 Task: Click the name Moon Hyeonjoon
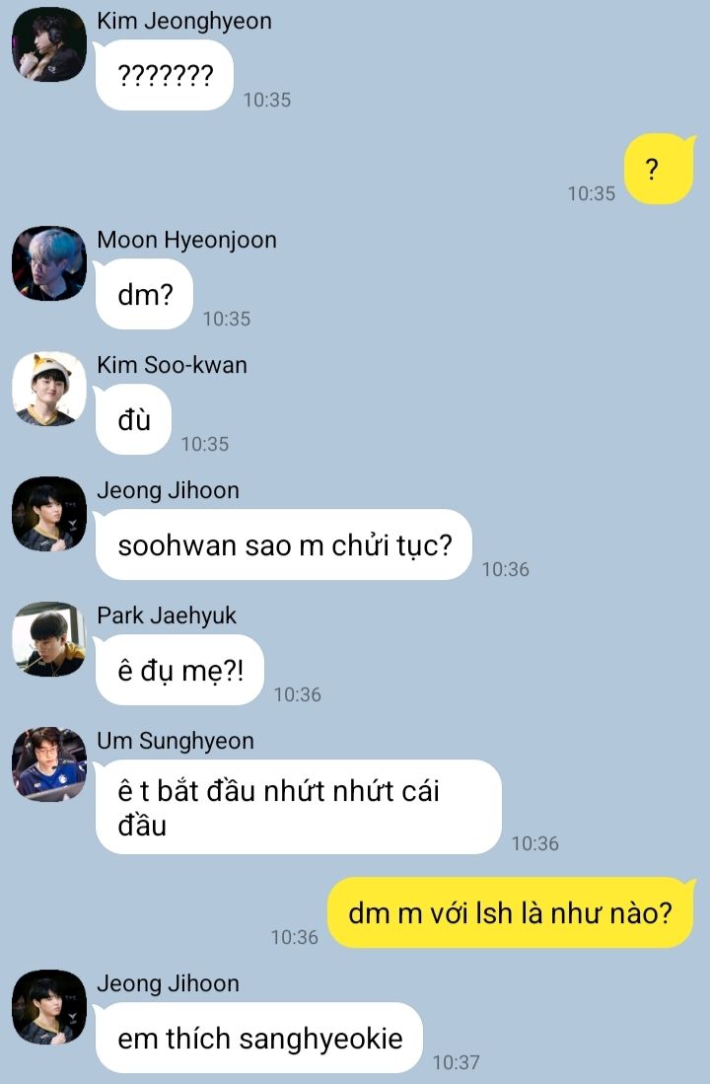(186, 240)
